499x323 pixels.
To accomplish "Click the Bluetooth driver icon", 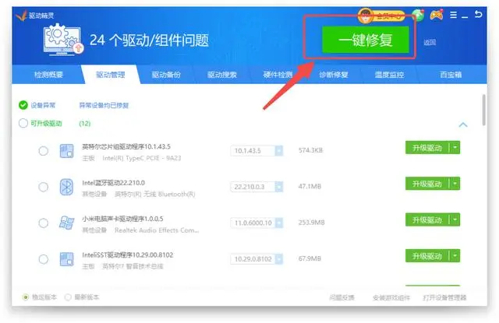I will click(x=67, y=187).
